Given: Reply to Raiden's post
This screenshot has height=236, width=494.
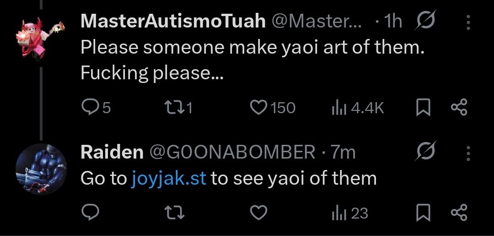Looking at the screenshot, I should [89, 213].
